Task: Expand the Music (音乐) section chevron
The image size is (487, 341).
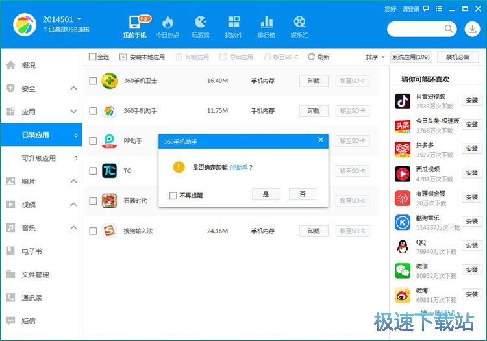Action: [x=73, y=228]
